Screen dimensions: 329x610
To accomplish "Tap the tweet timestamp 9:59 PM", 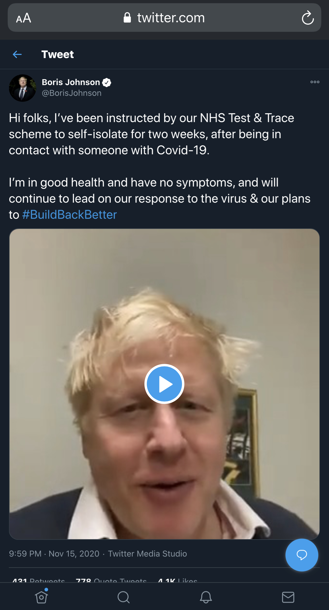I will pos(25,554).
